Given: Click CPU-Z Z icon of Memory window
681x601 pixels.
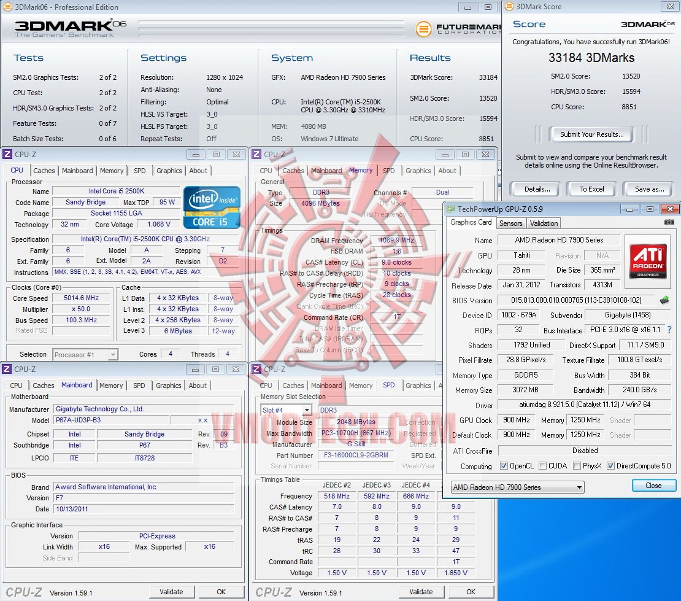Looking at the screenshot, I should coord(256,154).
